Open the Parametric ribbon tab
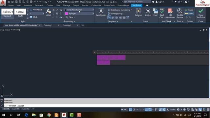Screen dimensions: 210x118 coord(39,5)
